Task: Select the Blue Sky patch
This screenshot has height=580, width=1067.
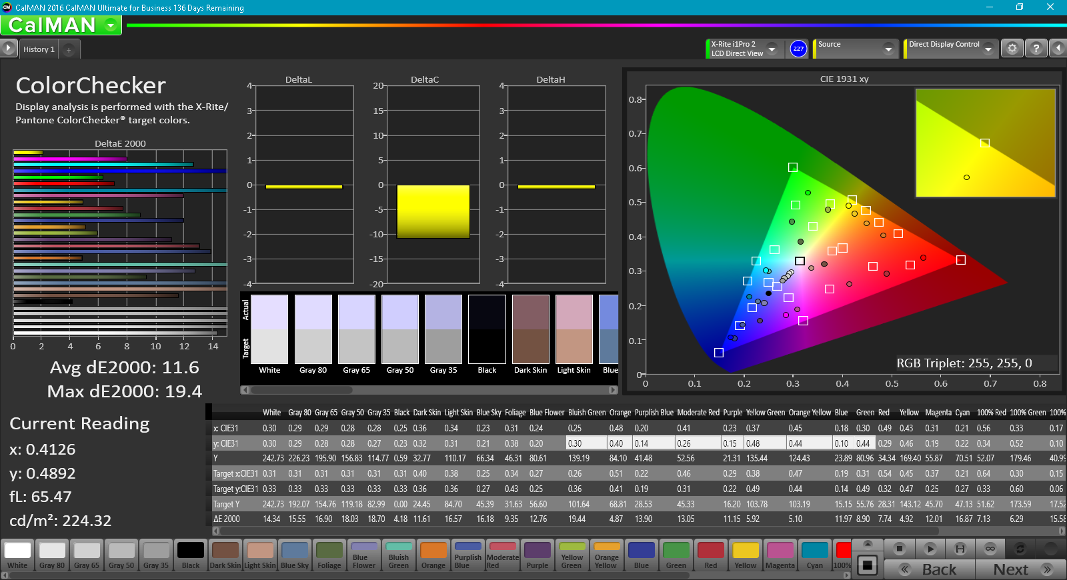Action: coord(295,555)
